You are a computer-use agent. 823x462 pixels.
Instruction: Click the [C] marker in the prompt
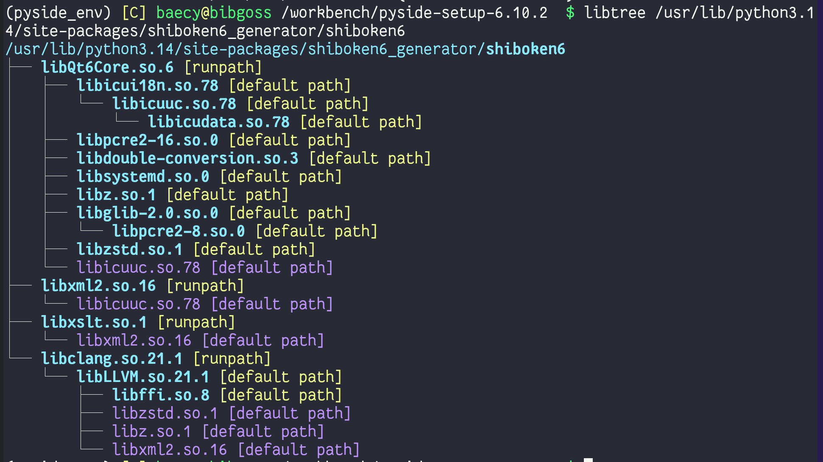tap(134, 13)
